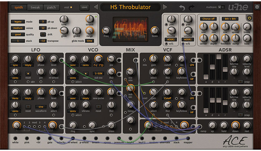
Task: Open the medium voices selector
Action: point(18,28)
